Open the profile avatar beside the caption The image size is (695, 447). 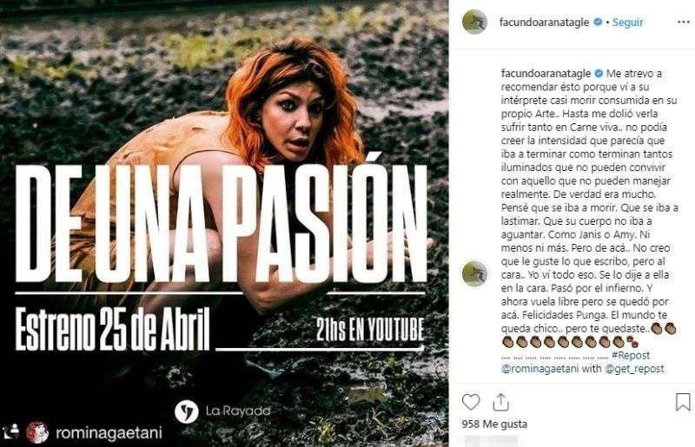474,273
